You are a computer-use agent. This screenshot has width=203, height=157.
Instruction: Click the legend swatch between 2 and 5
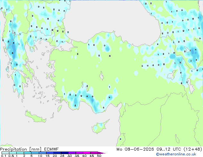[x=28, y=153]
